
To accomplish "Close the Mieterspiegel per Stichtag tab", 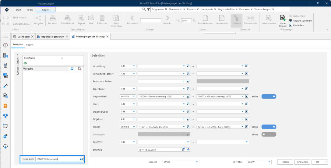I will pos(107,37).
